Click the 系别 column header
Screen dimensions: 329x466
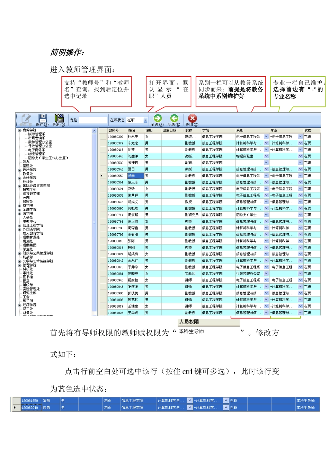click(x=252, y=130)
